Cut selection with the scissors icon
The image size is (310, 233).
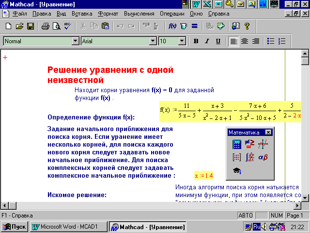click(83, 26)
